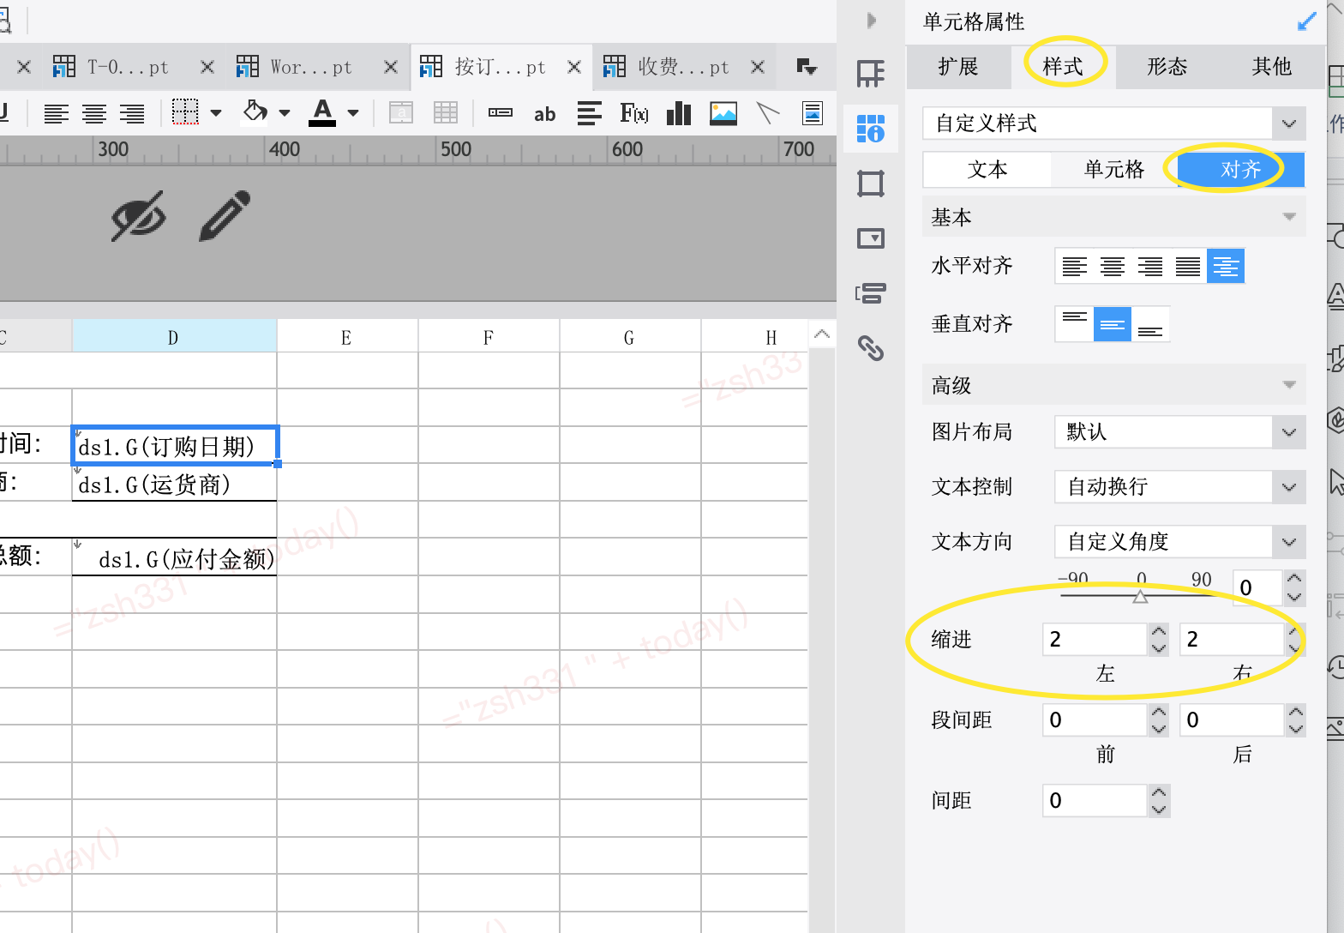Set vertical alignment to top
Image resolution: width=1344 pixels, height=933 pixels.
(1074, 324)
